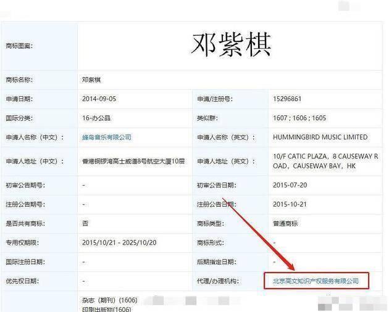The height and width of the screenshot is (312, 389).
Task: Select similar groups 1607；1606；1605
Action: 299,118
